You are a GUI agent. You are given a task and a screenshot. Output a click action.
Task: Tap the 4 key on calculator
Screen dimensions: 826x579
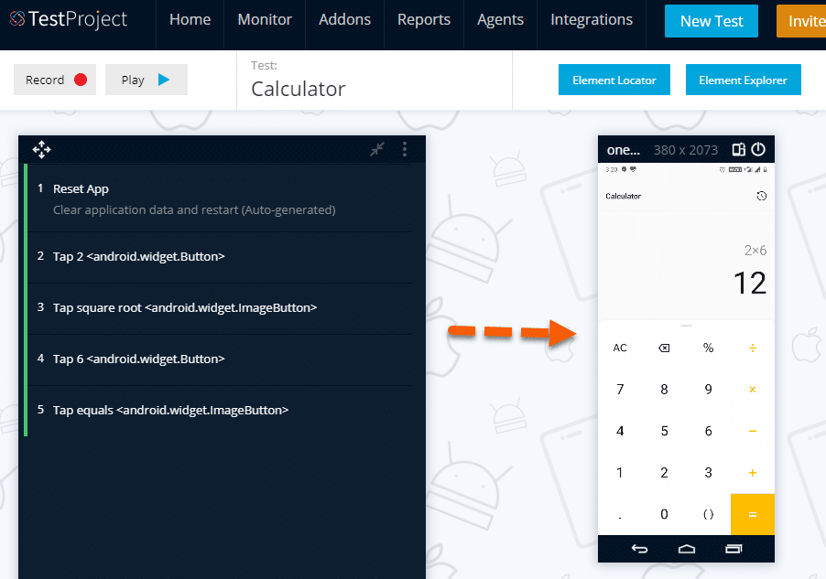point(620,431)
